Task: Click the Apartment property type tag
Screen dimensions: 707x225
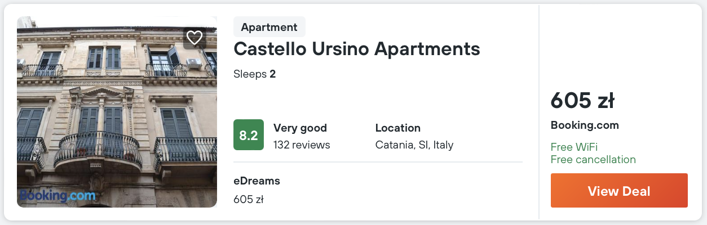Action: point(269,27)
